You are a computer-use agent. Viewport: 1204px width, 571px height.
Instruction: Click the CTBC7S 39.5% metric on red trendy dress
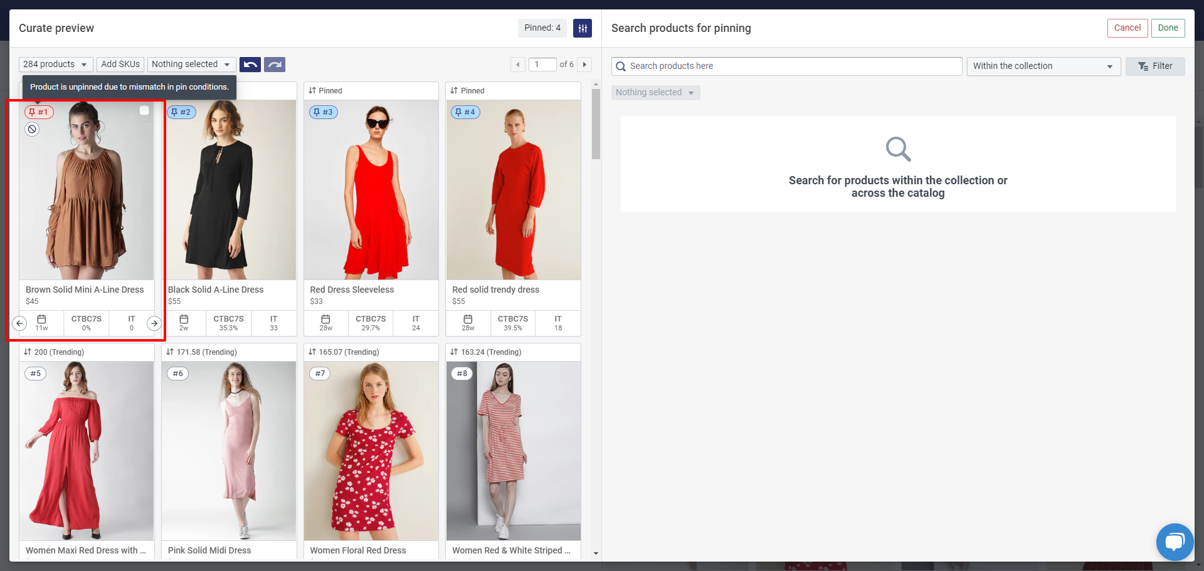[x=513, y=323]
